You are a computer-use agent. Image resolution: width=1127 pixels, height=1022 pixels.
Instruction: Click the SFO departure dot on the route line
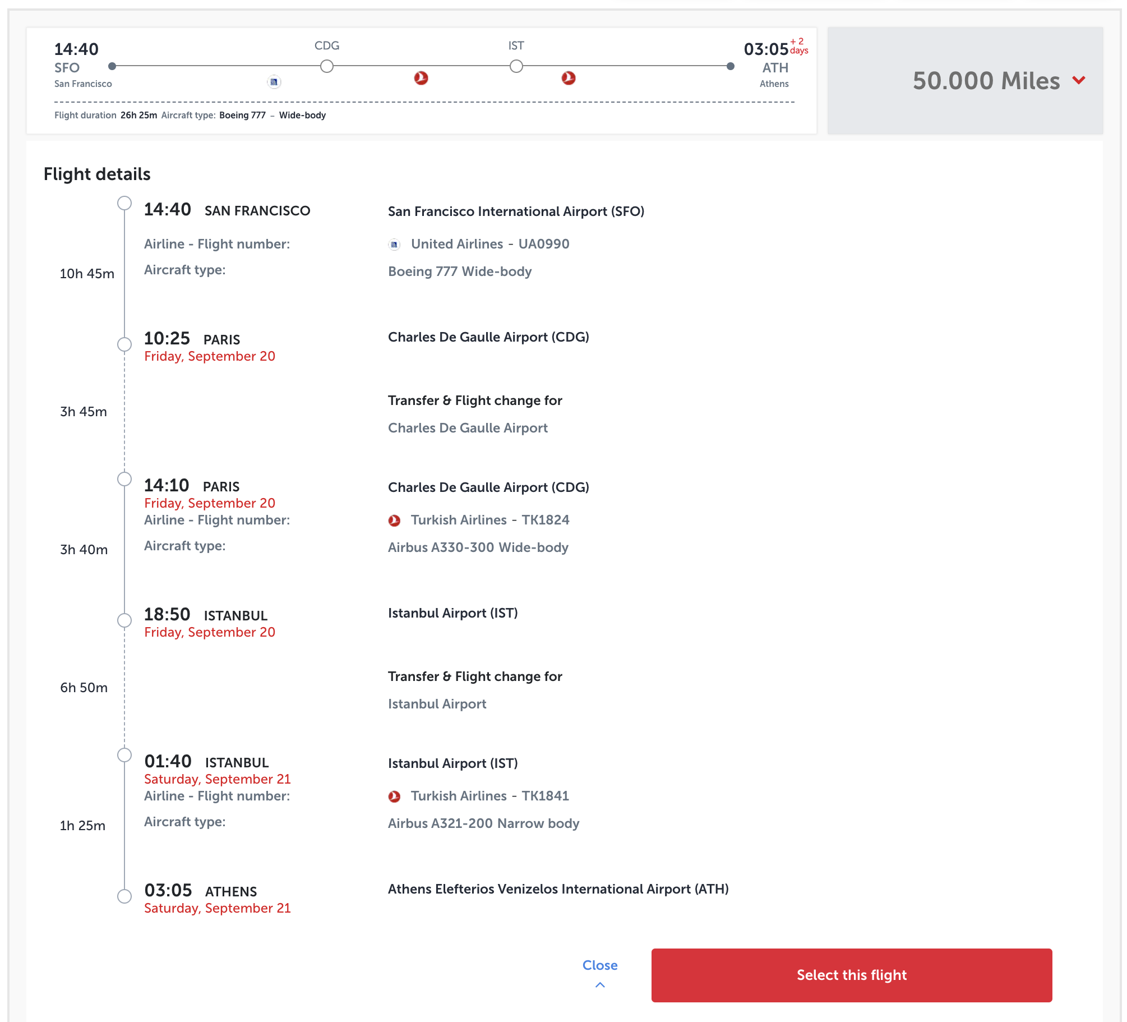112,66
